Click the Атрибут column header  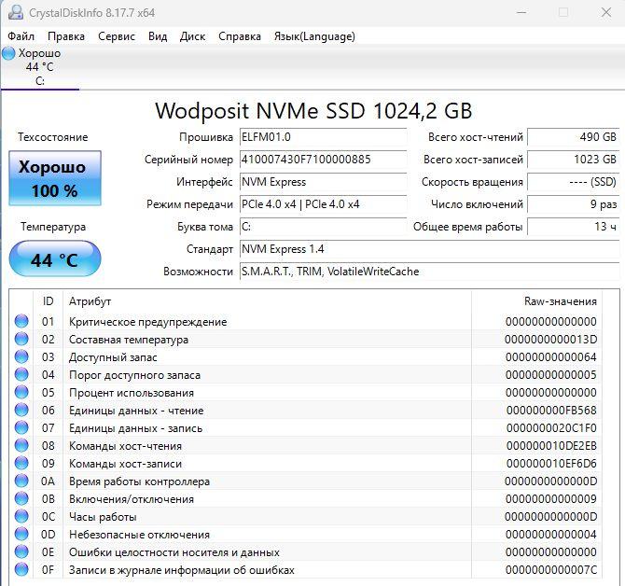tap(90, 301)
